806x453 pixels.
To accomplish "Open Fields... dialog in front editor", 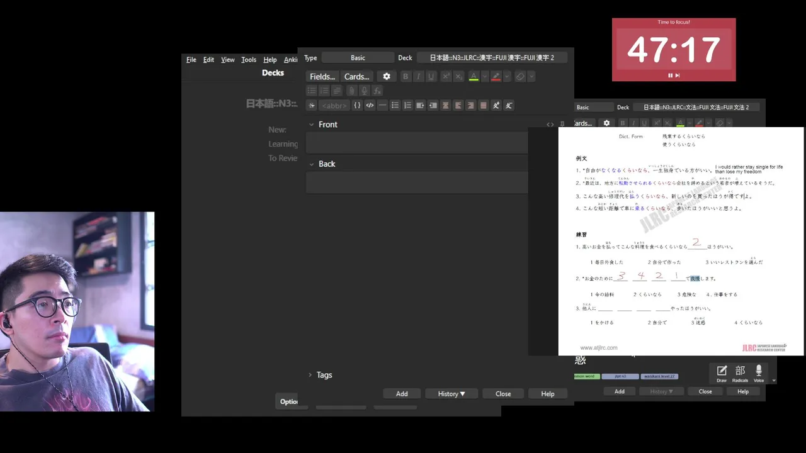I will pyautogui.click(x=322, y=76).
